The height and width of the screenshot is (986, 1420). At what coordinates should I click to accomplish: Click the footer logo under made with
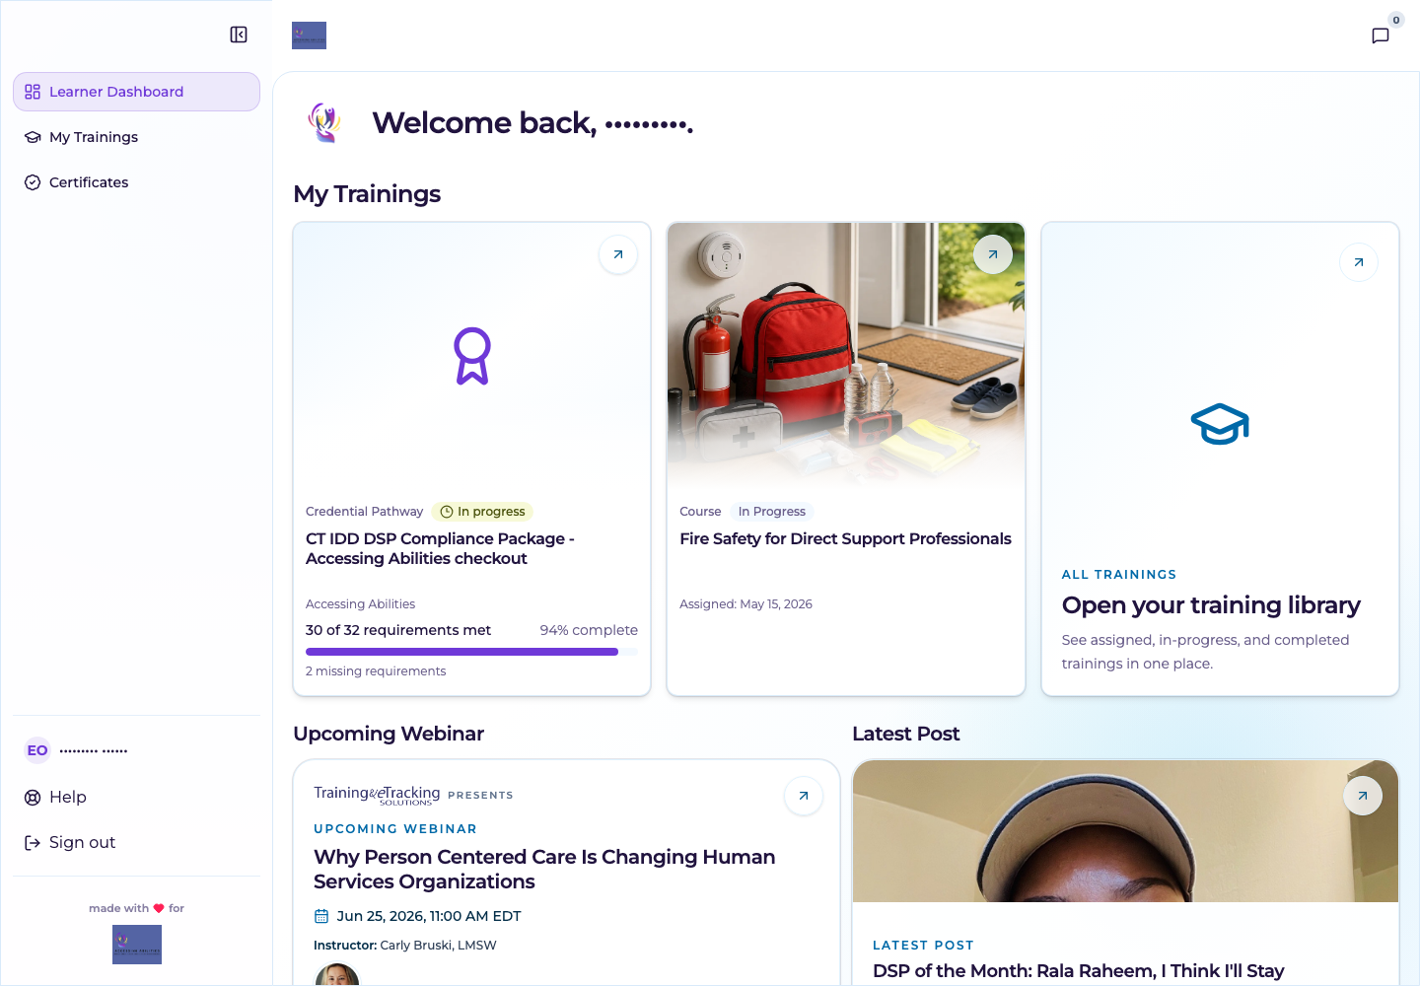pos(137,945)
